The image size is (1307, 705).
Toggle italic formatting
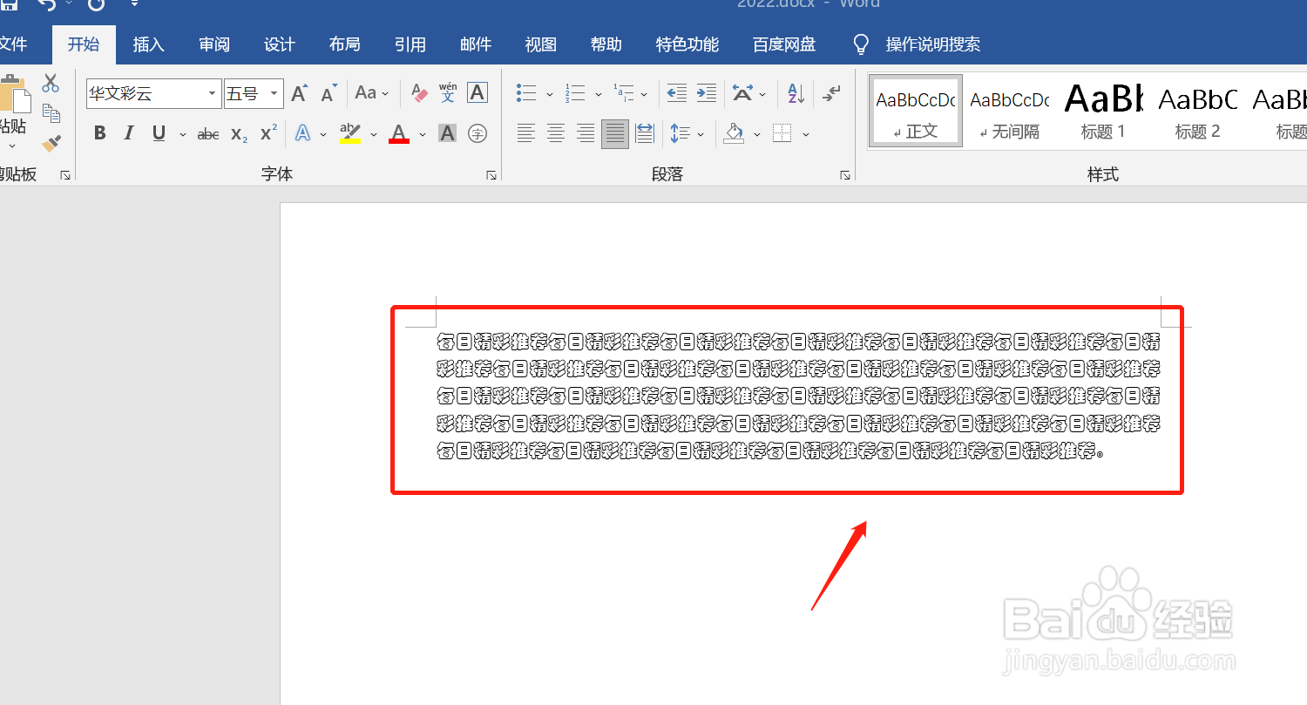coord(128,132)
